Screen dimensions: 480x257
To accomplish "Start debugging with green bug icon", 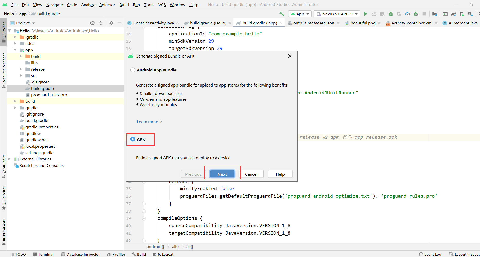I will click(x=391, y=14).
